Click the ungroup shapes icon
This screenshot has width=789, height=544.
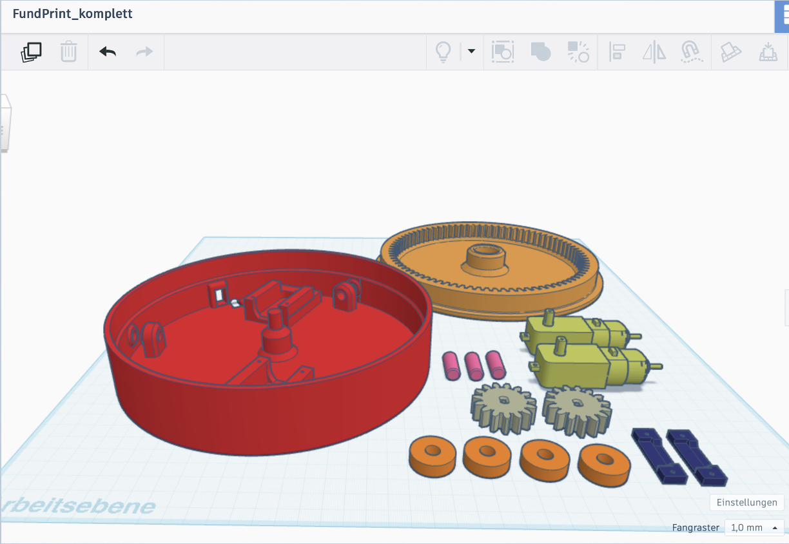(578, 52)
